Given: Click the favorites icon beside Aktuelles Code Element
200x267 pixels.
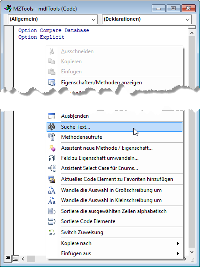Looking at the screenshot, I should click(x=52, y=179).
